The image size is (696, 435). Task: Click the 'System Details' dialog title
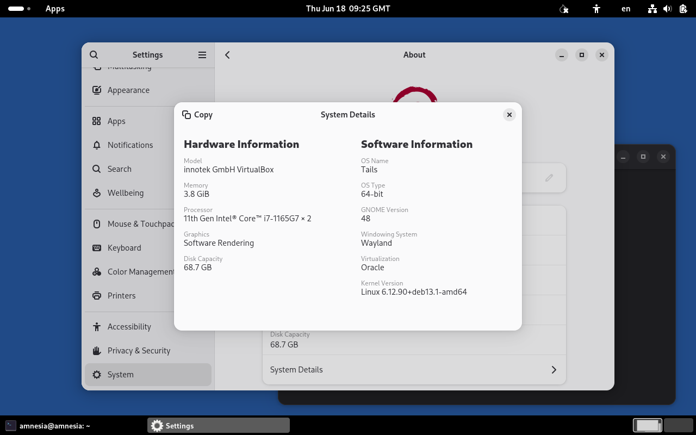tap(348, 115)
